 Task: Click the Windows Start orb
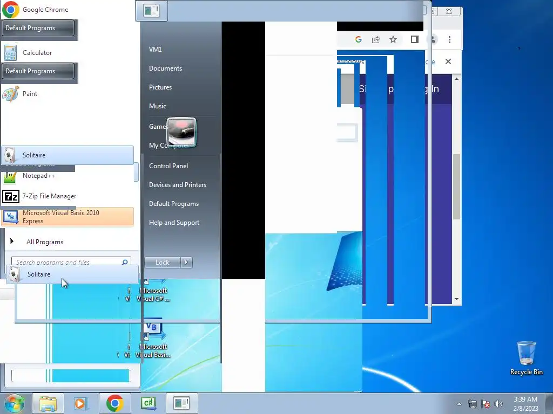[14, 403]
